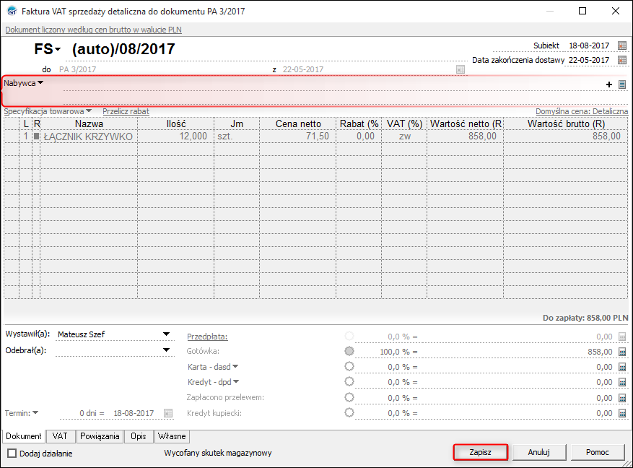Select the Gotówka radio button
Screen dimensions: 633x468
point(349,351)
